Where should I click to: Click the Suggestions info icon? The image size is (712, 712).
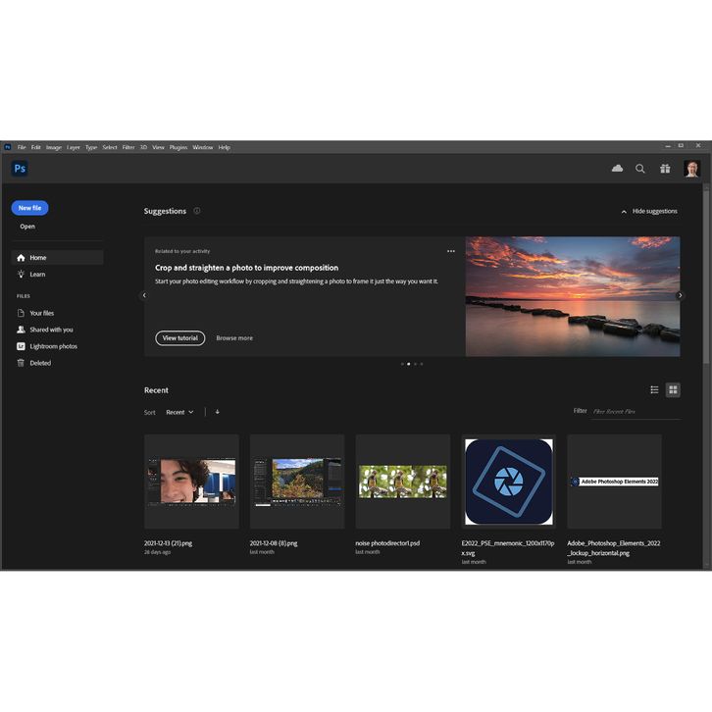click(197, 211)
